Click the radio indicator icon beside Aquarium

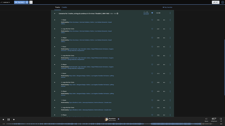(x=118, y=119)
